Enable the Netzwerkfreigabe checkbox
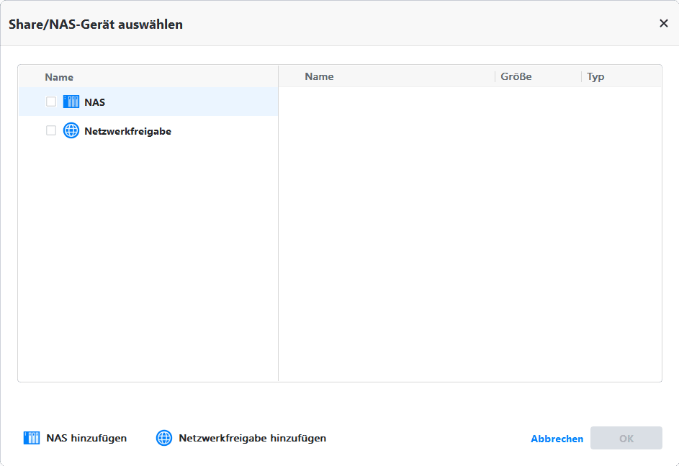Viewport: 679px width, 466px height. coord(51,131)
